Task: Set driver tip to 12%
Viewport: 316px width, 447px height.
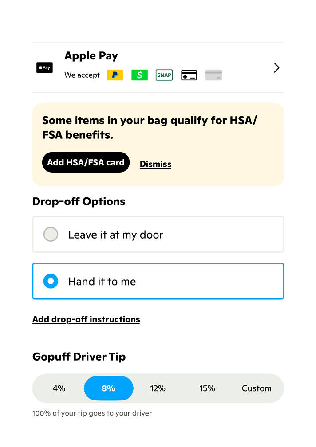Action: click(x=158, y=388)
